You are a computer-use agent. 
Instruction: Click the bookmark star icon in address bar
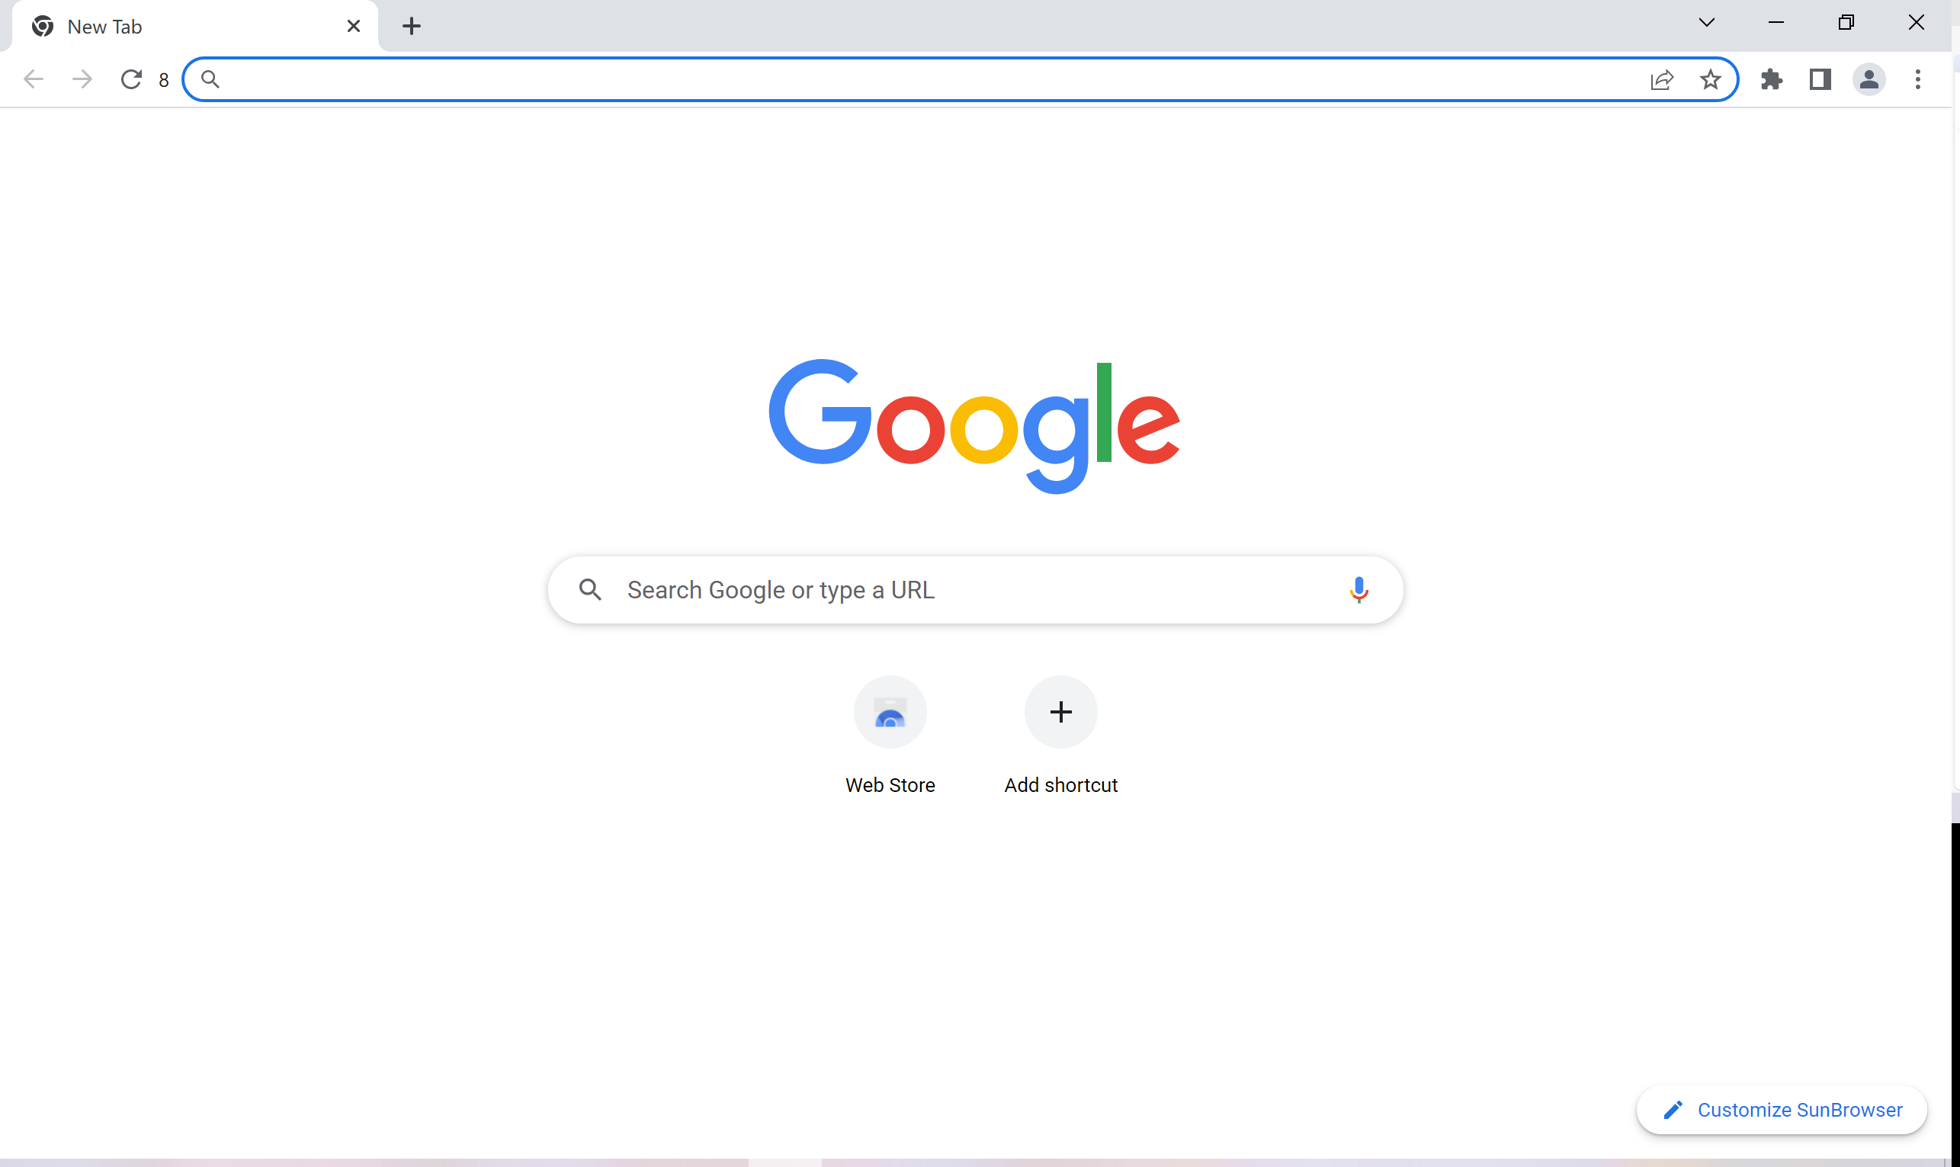pos(1710,79)
